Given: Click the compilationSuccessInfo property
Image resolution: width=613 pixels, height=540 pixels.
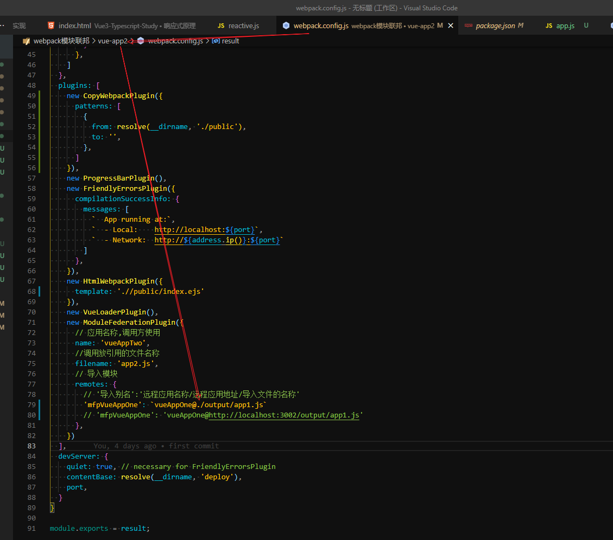Looking at the screenshot, I should [121, 199].
